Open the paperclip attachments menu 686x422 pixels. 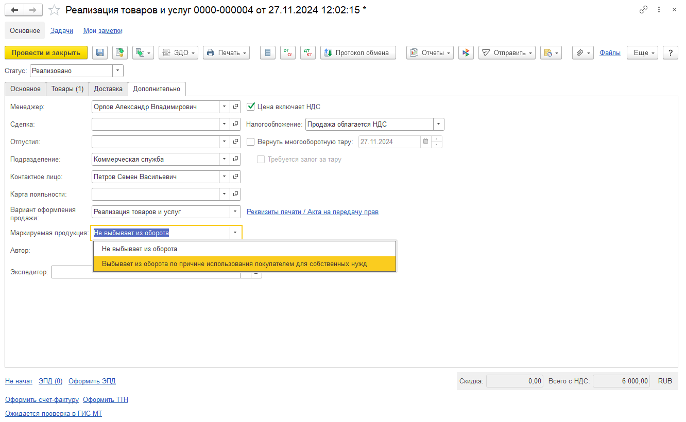(x=583, y=52)
